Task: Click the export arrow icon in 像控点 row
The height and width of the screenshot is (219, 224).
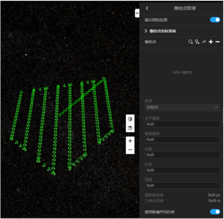Action: coord(204,42)
